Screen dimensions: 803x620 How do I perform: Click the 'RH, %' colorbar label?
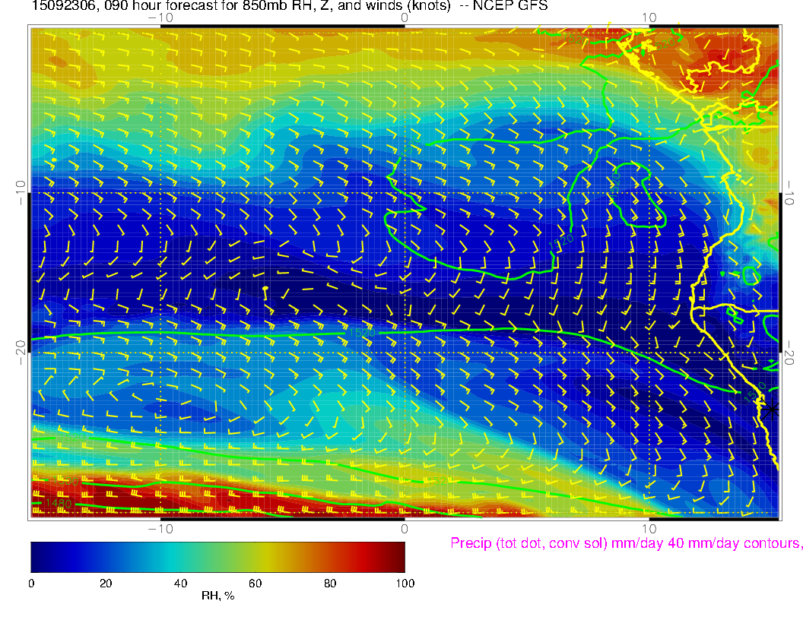coord(217,596)
